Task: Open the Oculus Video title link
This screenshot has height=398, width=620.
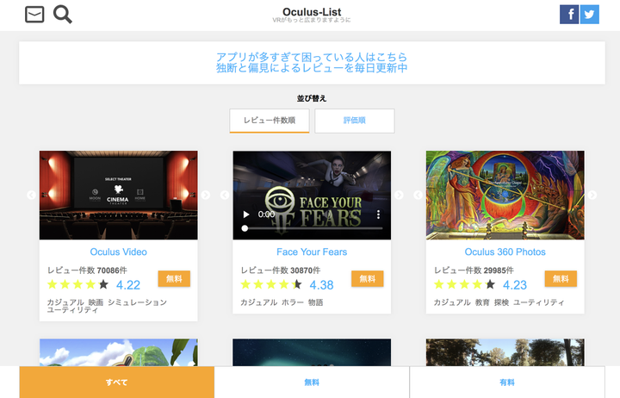Action: (119, 252)
